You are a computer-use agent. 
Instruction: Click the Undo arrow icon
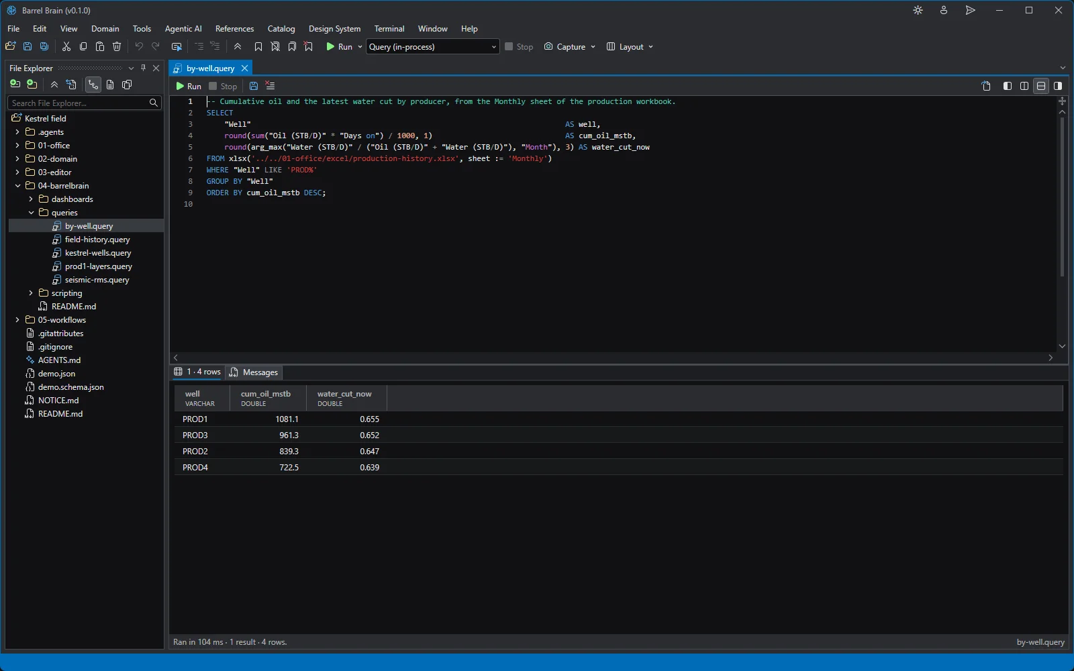pos(139,46)
